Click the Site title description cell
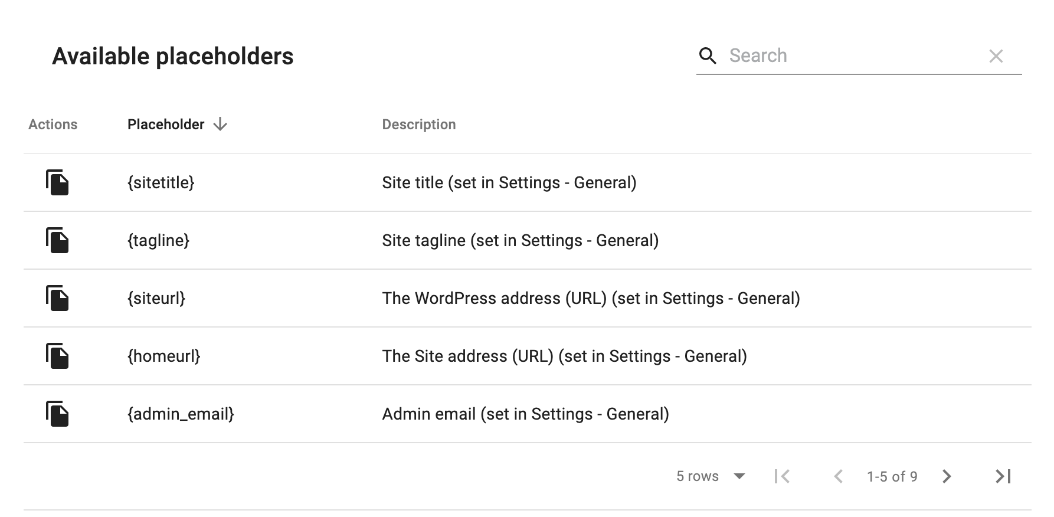Viewport: 1054px width, 517px height. pyautogui.click(x=509, y=182)
